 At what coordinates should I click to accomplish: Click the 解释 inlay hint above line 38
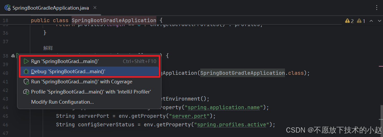pyautogui.click(x=48, y=48)
